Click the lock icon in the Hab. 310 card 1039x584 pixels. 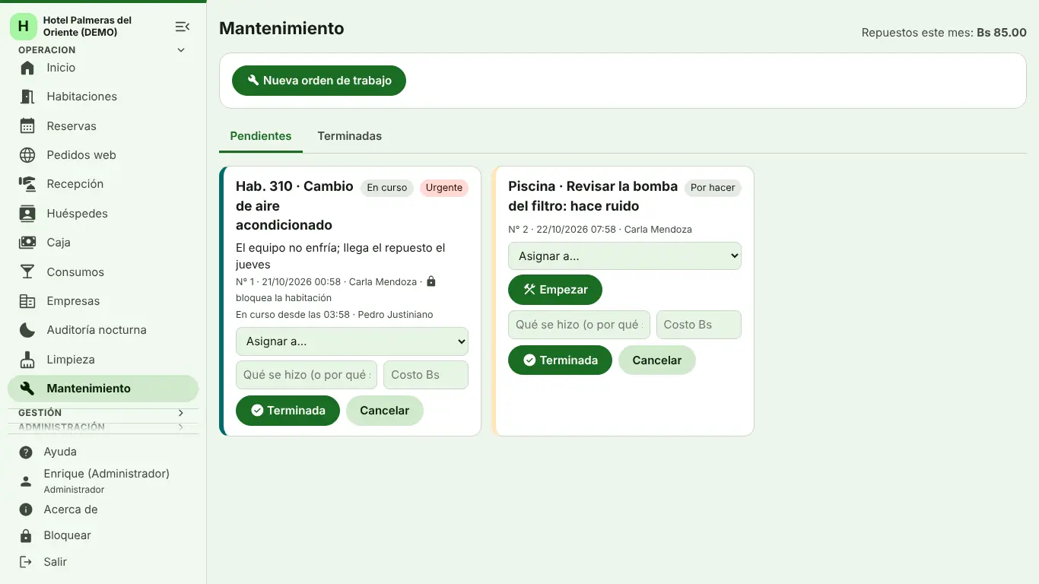(x=431, y=281)
